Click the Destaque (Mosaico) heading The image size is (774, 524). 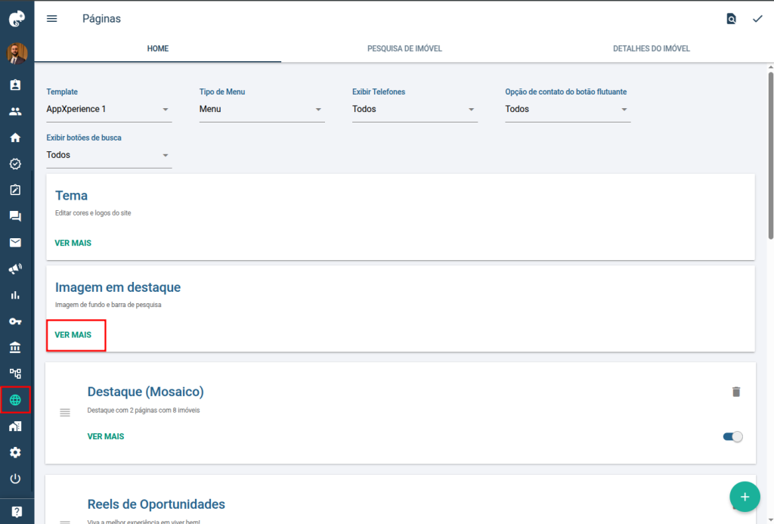pos(146,392)
